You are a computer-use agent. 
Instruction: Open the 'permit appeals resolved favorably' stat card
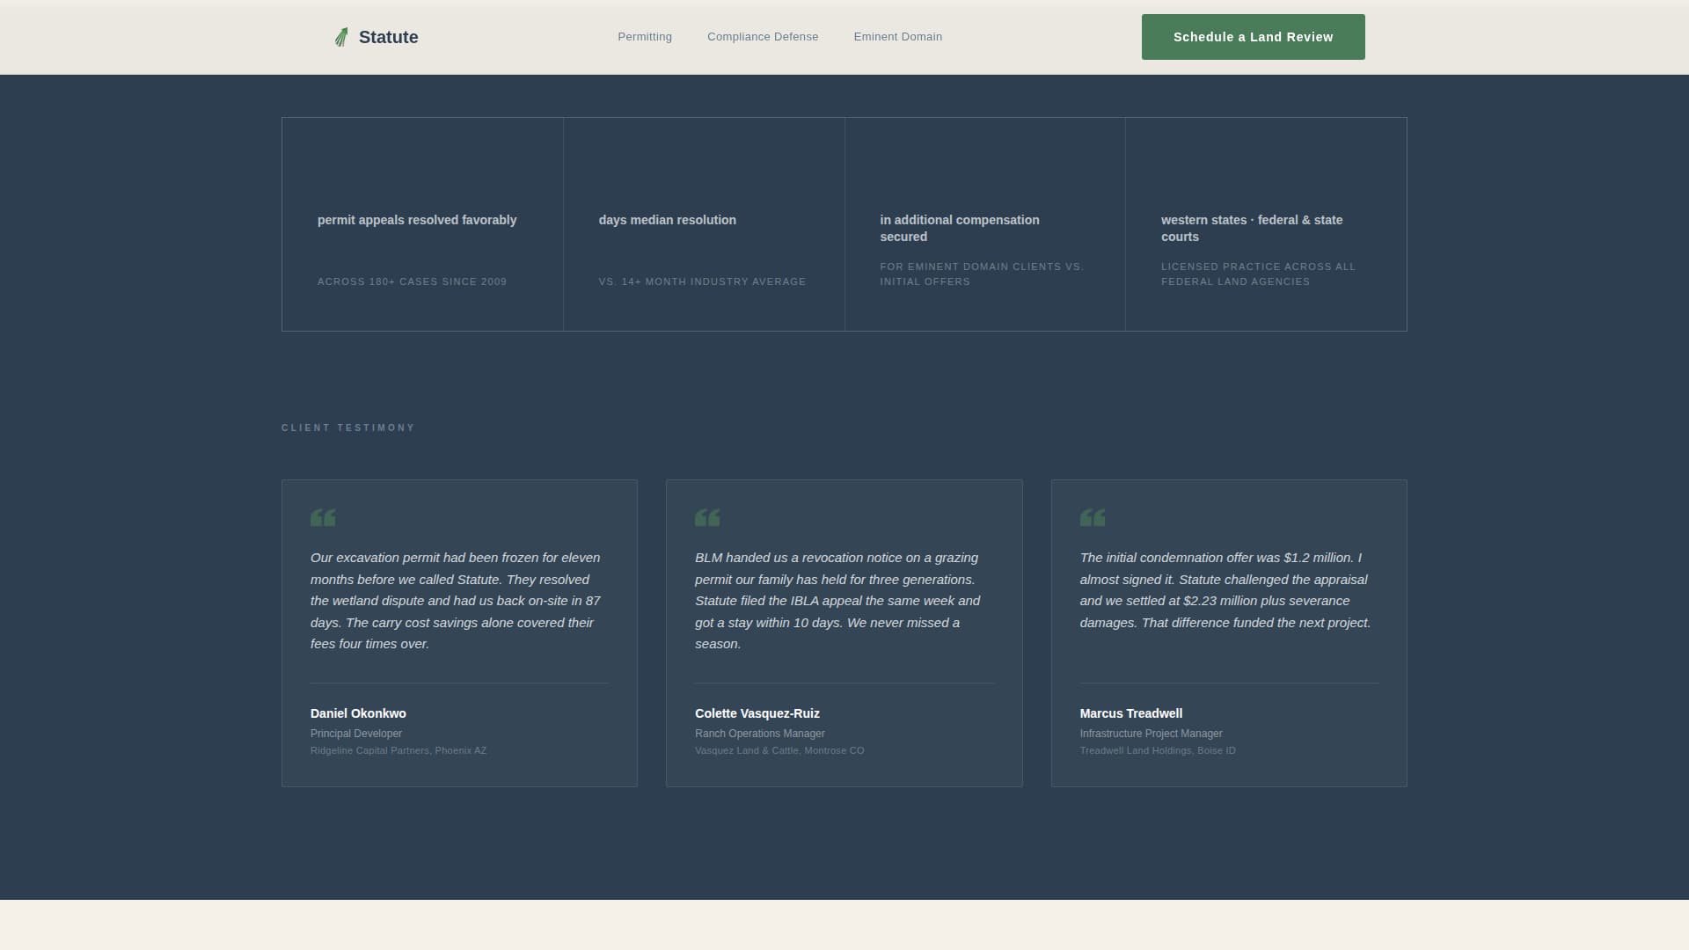422,224
